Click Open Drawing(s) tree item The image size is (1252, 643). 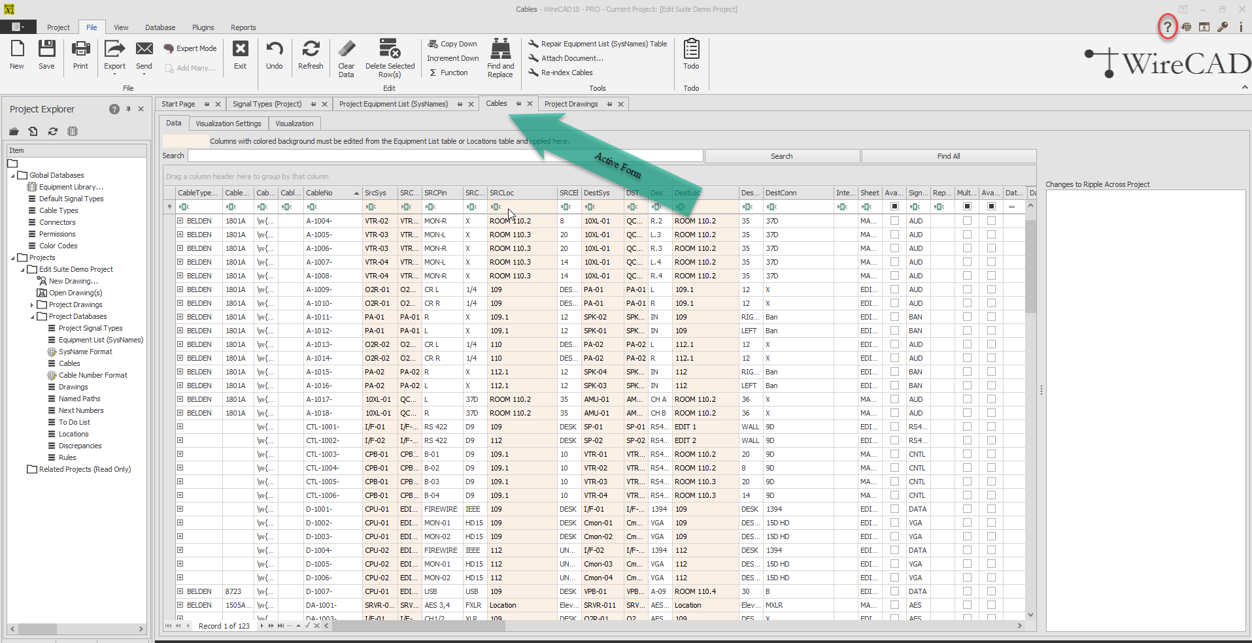tap(75, 293)
